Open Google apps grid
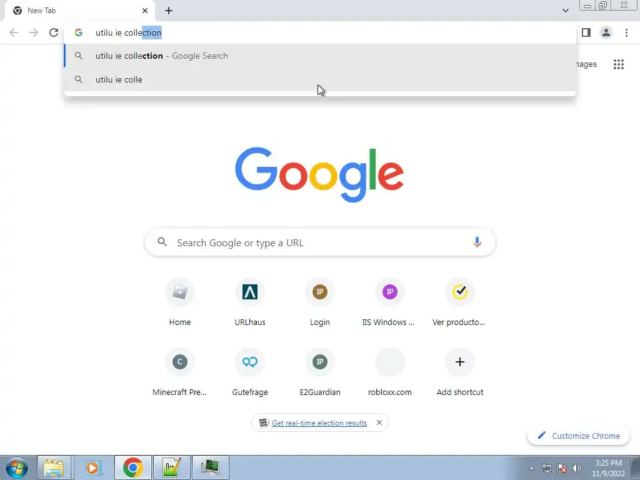This screenshot has width=640, height=480. click(619, 64)
